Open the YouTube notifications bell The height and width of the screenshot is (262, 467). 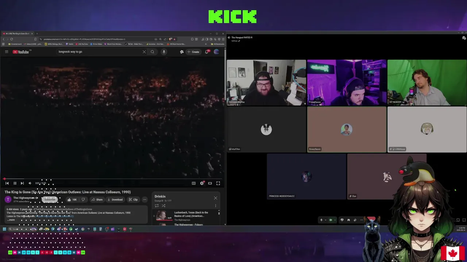pos(207,52)
